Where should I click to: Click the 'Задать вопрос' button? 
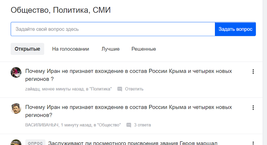(235, 29)
